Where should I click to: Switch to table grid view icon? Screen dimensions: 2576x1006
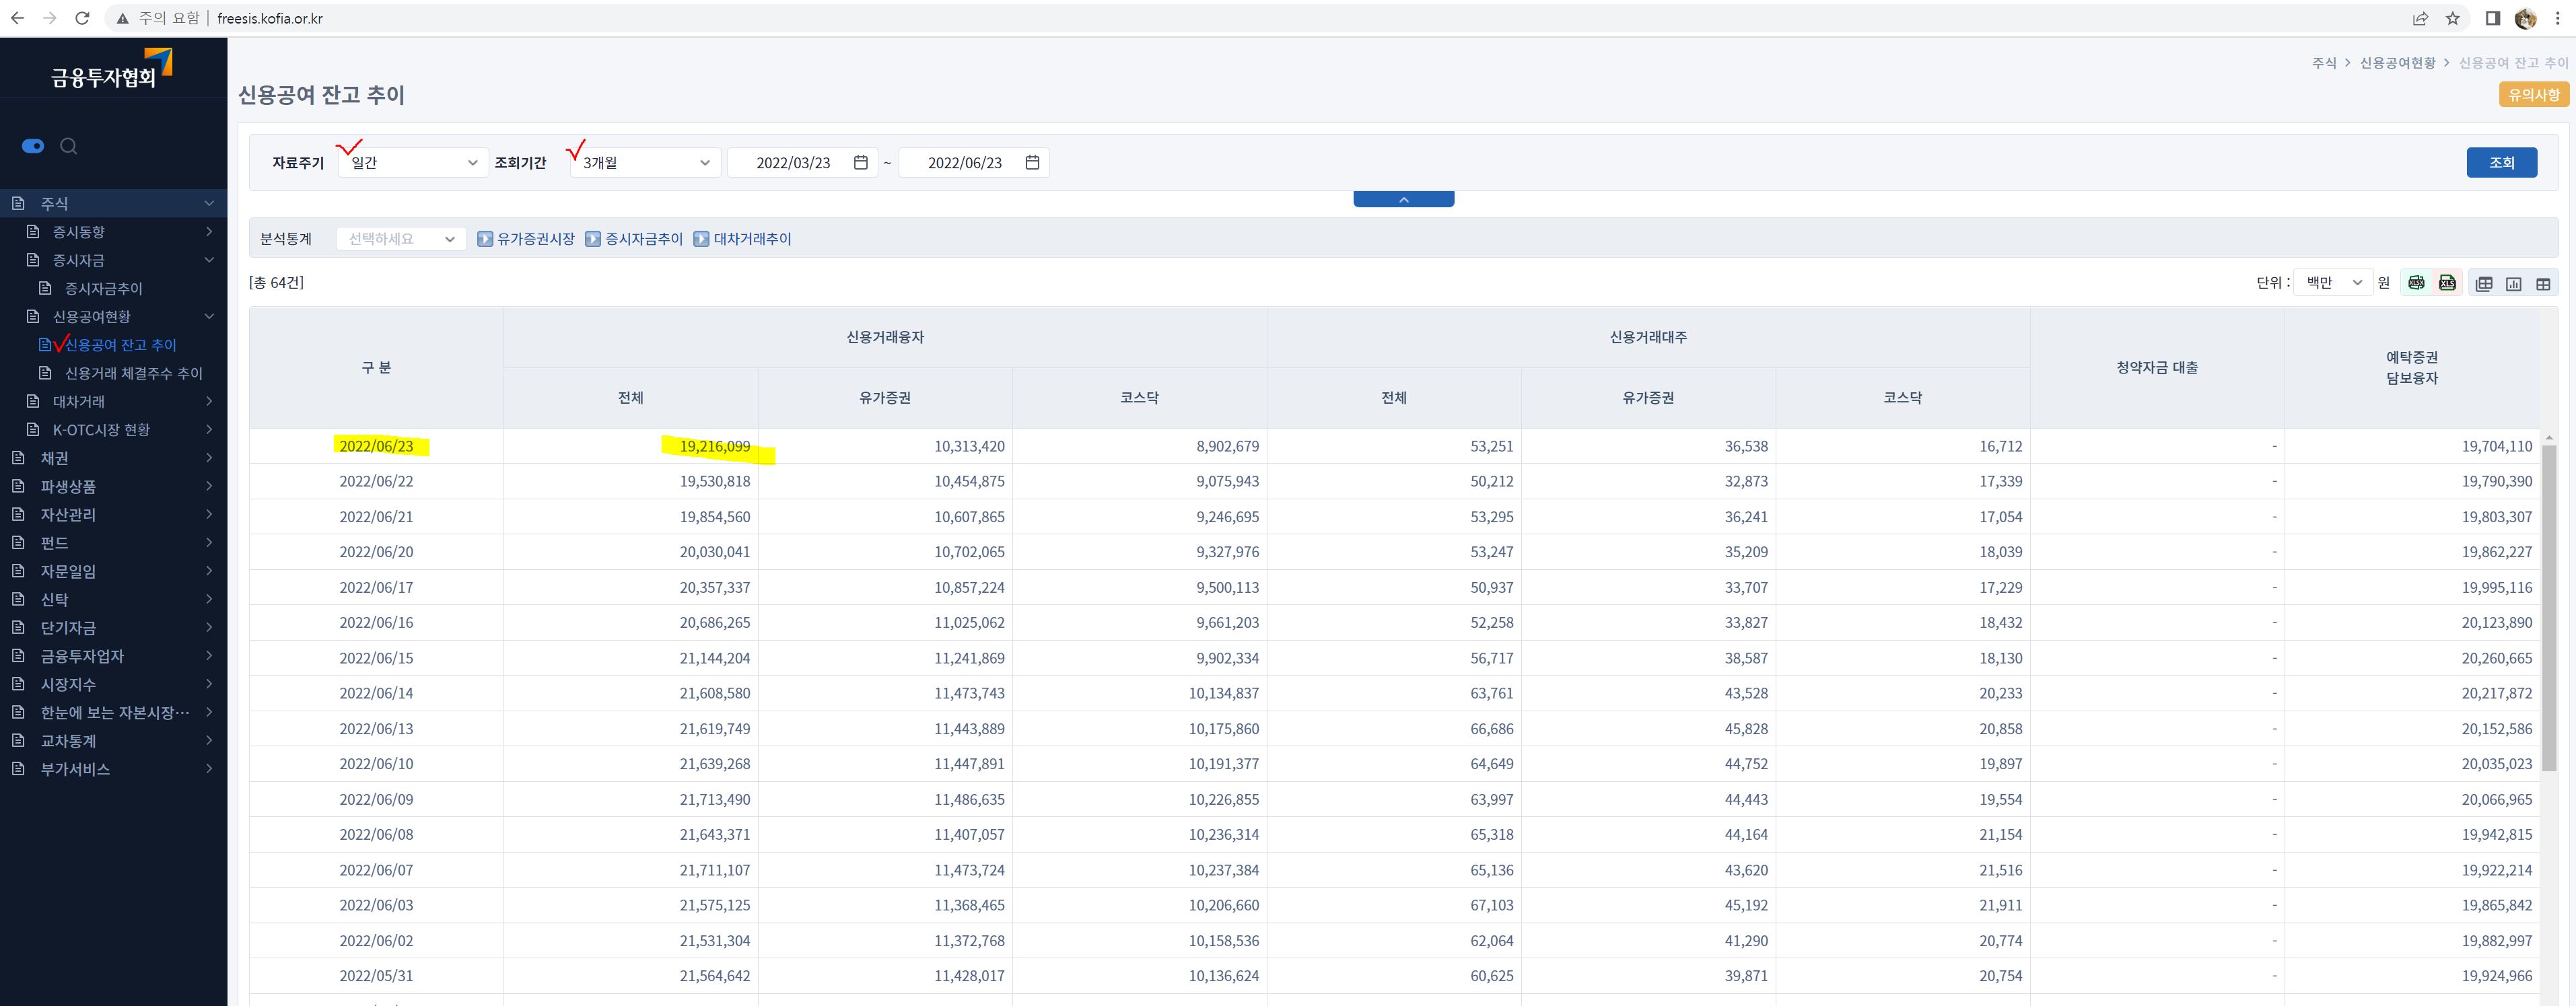(x=2543, y=284)
